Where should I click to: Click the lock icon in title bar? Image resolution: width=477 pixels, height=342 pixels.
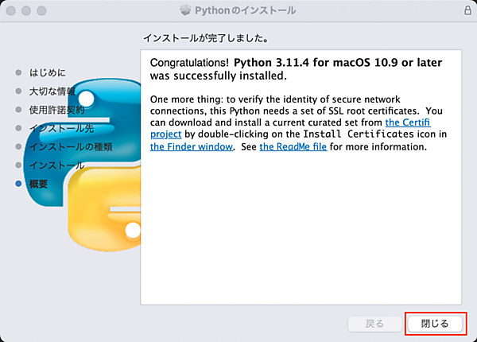(x=467, y=10)
